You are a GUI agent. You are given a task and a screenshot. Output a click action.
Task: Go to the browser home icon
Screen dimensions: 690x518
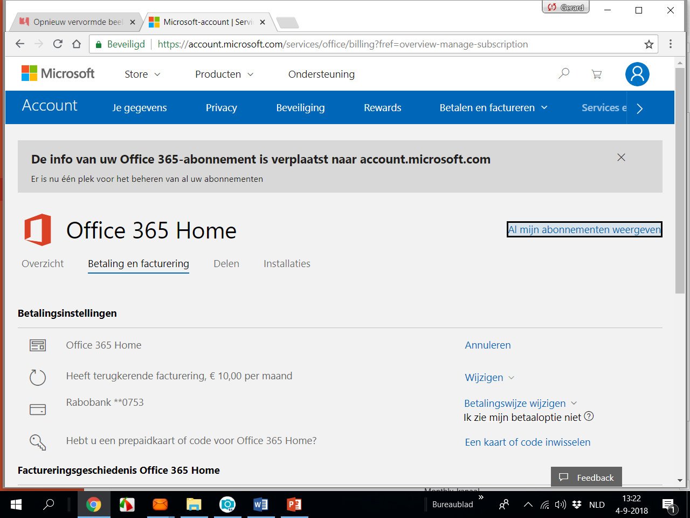coord(77,44)
